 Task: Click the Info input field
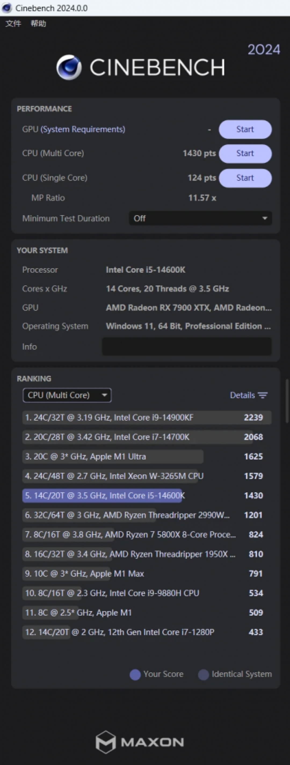pyautogui.click(x=187, y=347)
